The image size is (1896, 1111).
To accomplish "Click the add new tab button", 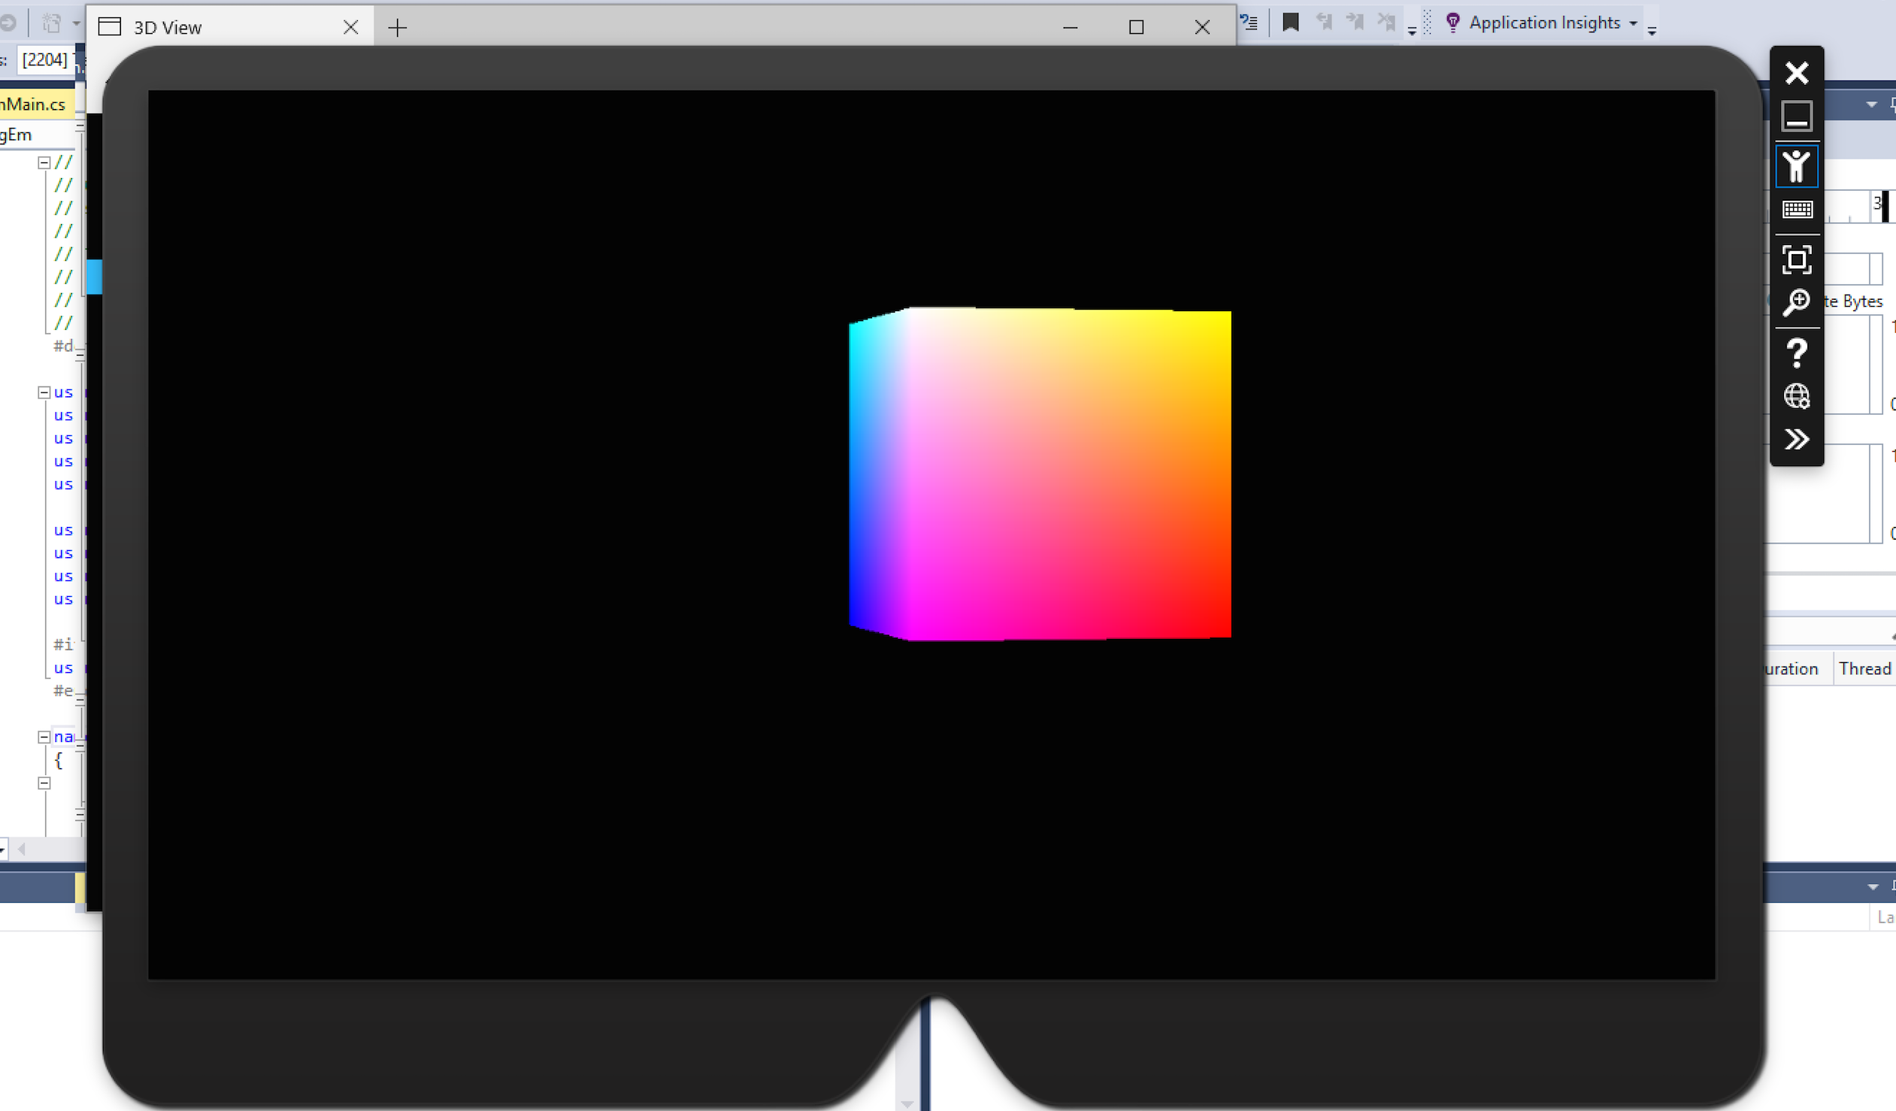I will [x=397, y=25].
